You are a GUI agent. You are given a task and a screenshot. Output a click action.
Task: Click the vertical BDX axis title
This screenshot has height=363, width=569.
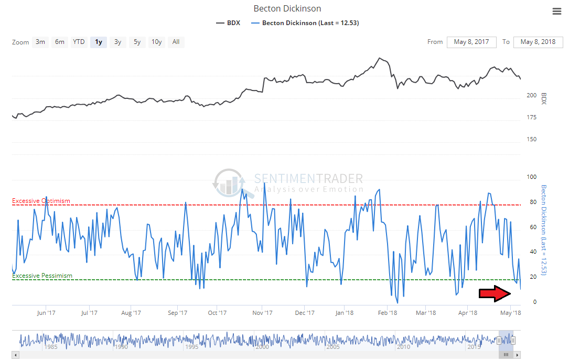click(x=544, y=99)
